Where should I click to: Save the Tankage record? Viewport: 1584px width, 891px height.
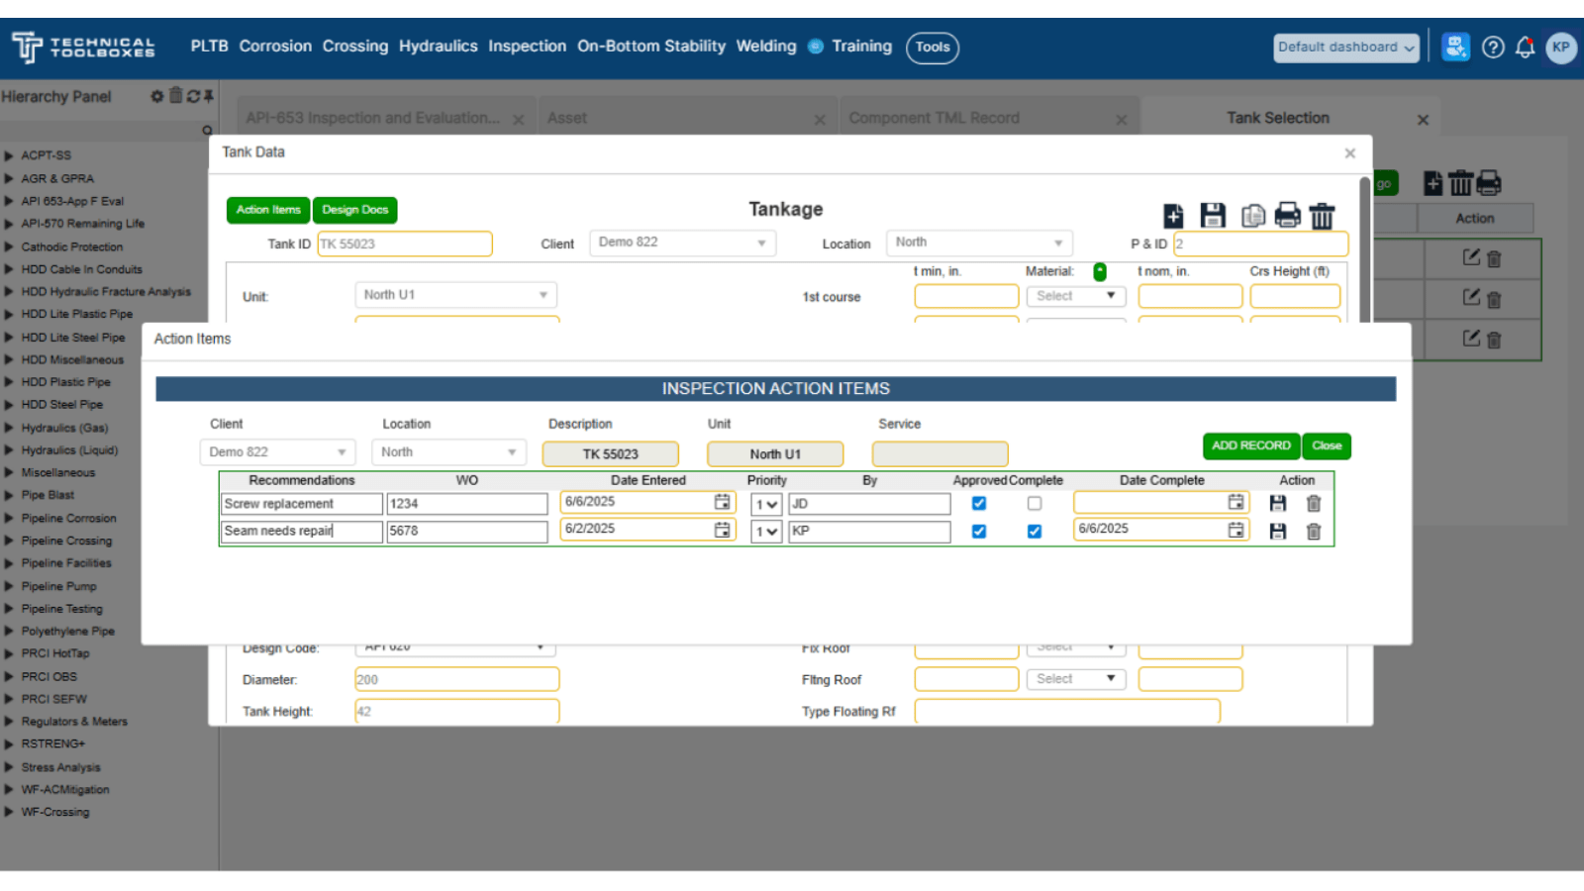pyautogui.click(x=1213, y=216)
